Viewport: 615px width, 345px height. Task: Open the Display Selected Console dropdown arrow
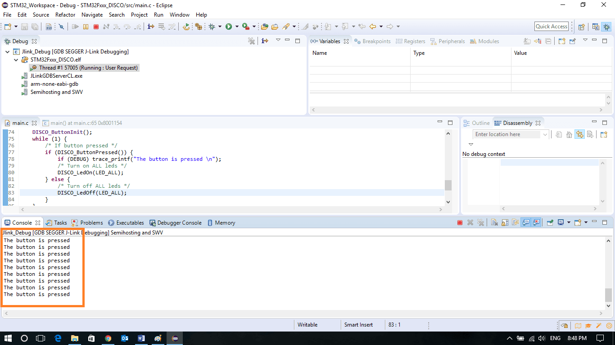[569, 222]
